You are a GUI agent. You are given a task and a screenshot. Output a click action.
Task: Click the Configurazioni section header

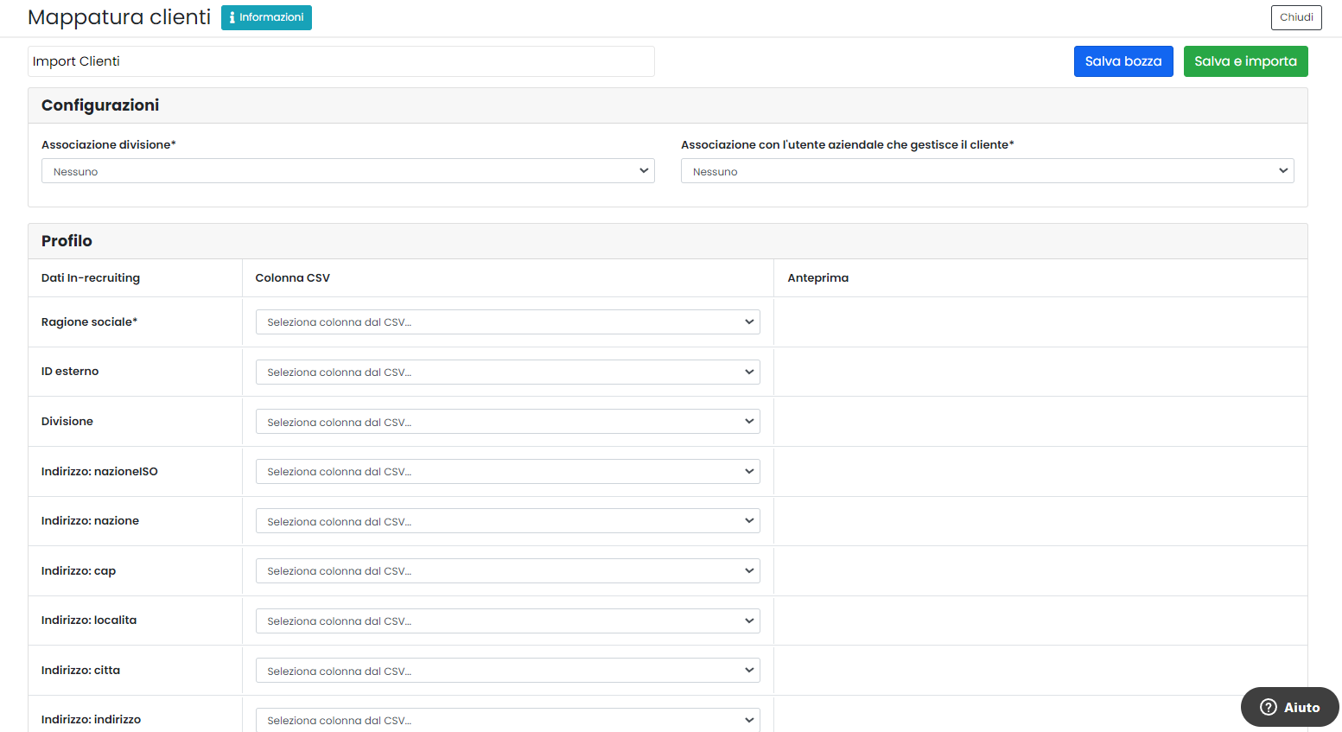[x=100, y=105]
